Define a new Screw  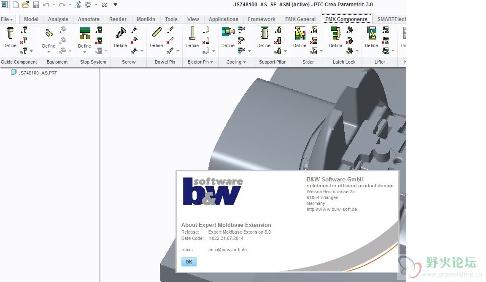coord(120,37)
